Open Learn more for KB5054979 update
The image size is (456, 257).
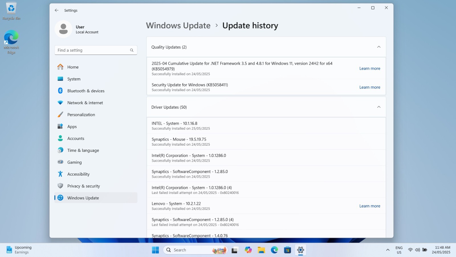[x=370, y=69]
